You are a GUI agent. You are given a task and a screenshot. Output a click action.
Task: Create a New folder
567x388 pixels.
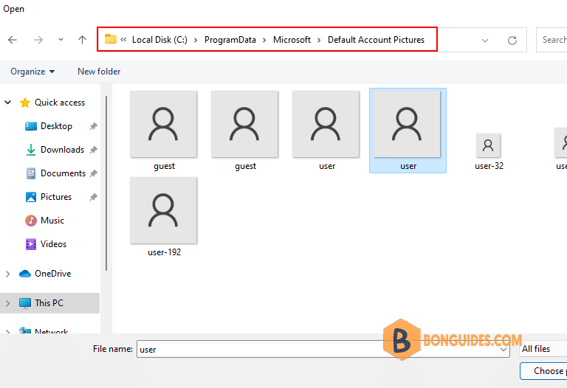(x=99, y=72)
